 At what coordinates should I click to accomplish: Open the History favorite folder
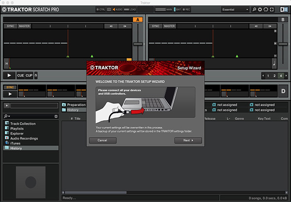click(x=74, y=110)
